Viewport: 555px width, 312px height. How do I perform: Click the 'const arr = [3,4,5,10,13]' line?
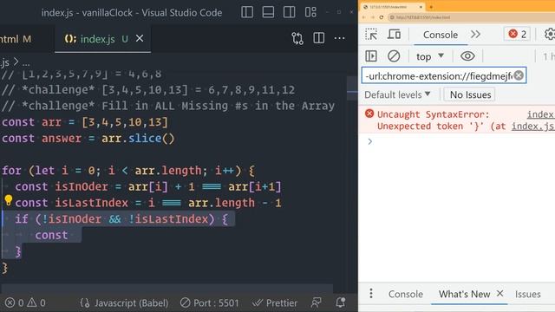coord(85,122)
